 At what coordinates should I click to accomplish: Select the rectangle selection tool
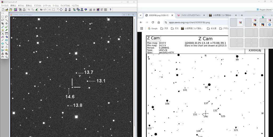(x=3, y=17)
